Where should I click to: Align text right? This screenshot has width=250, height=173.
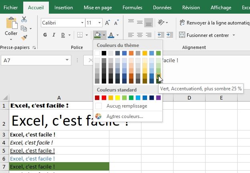149,35
